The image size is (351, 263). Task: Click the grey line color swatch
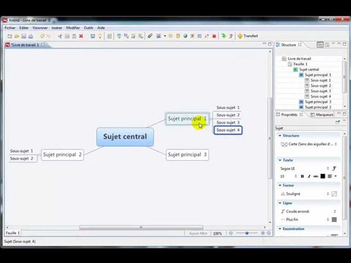pos(334,220)
